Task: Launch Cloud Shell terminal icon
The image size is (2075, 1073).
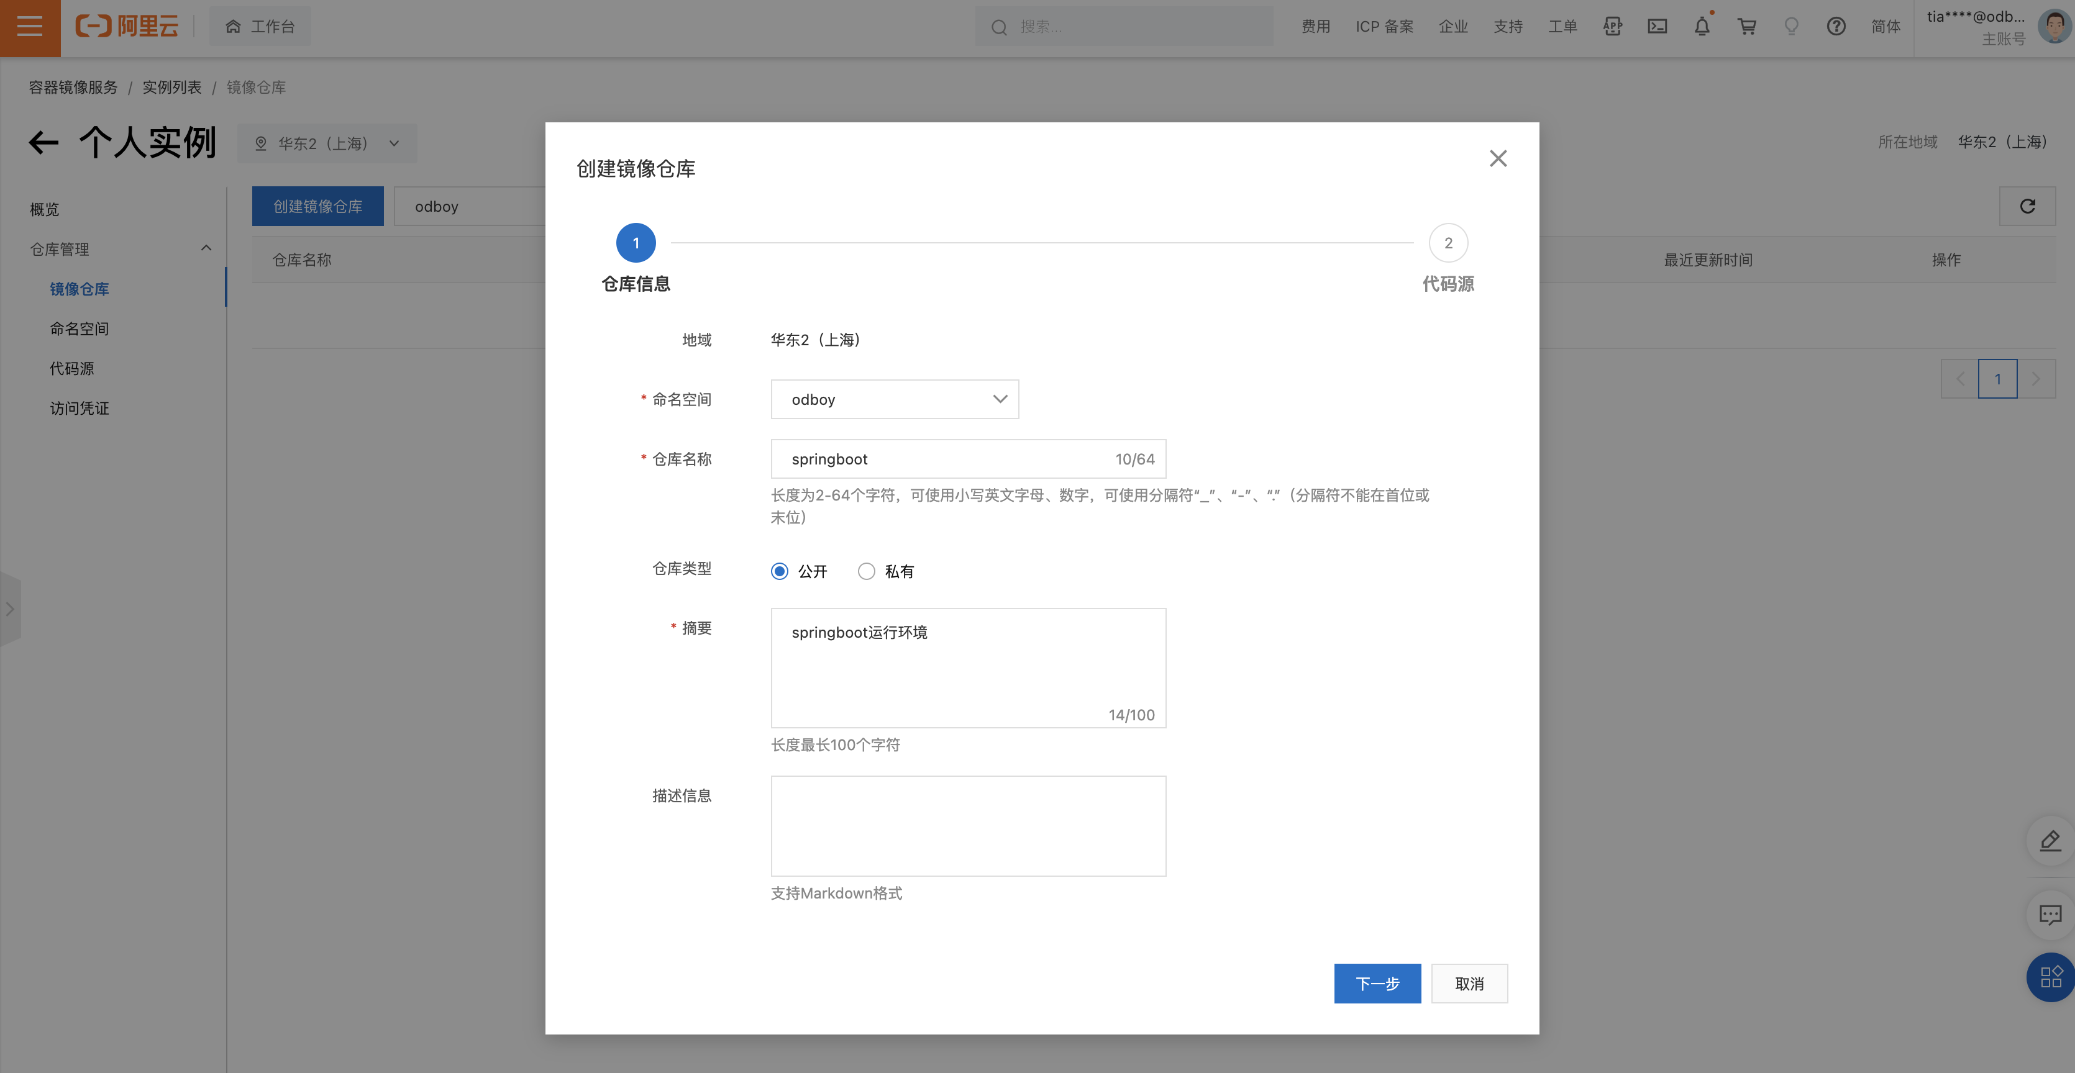Action: [1657, 27]
